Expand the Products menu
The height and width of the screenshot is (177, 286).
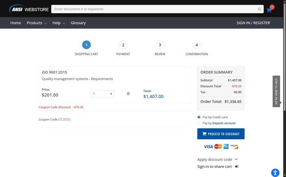coord(37,23)
